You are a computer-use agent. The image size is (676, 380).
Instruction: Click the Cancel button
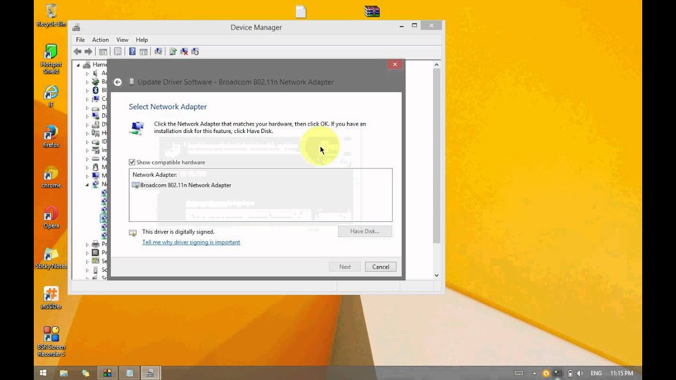pyautogui.click(x=380, y=267)
